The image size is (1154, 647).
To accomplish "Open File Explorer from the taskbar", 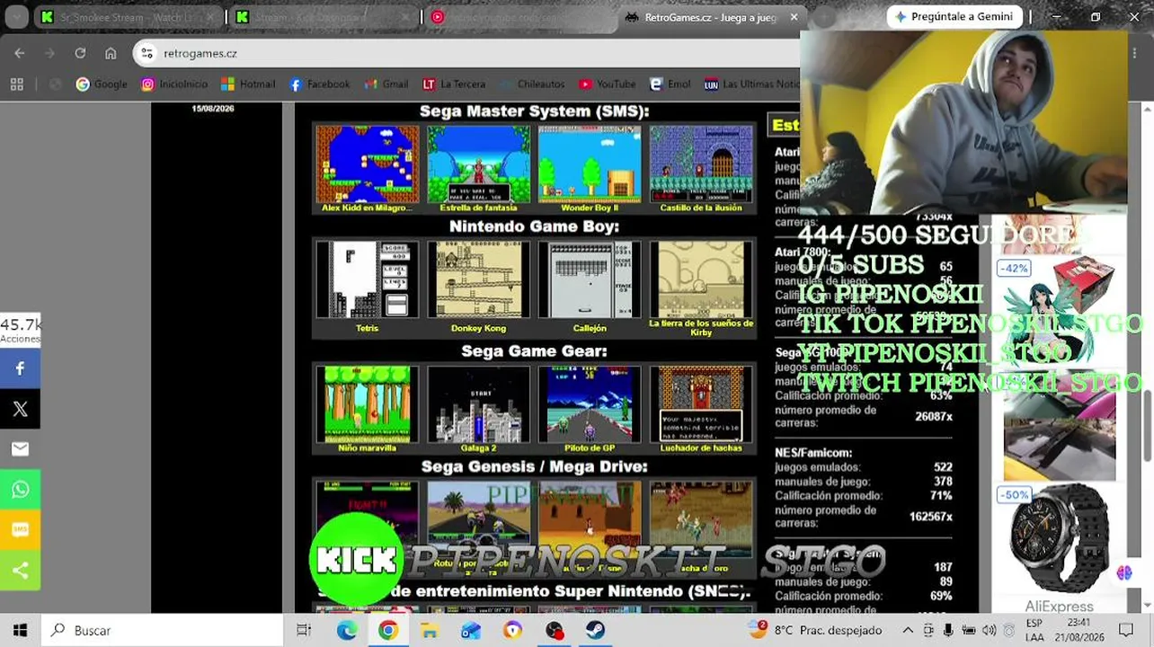I will click(430, 630).
